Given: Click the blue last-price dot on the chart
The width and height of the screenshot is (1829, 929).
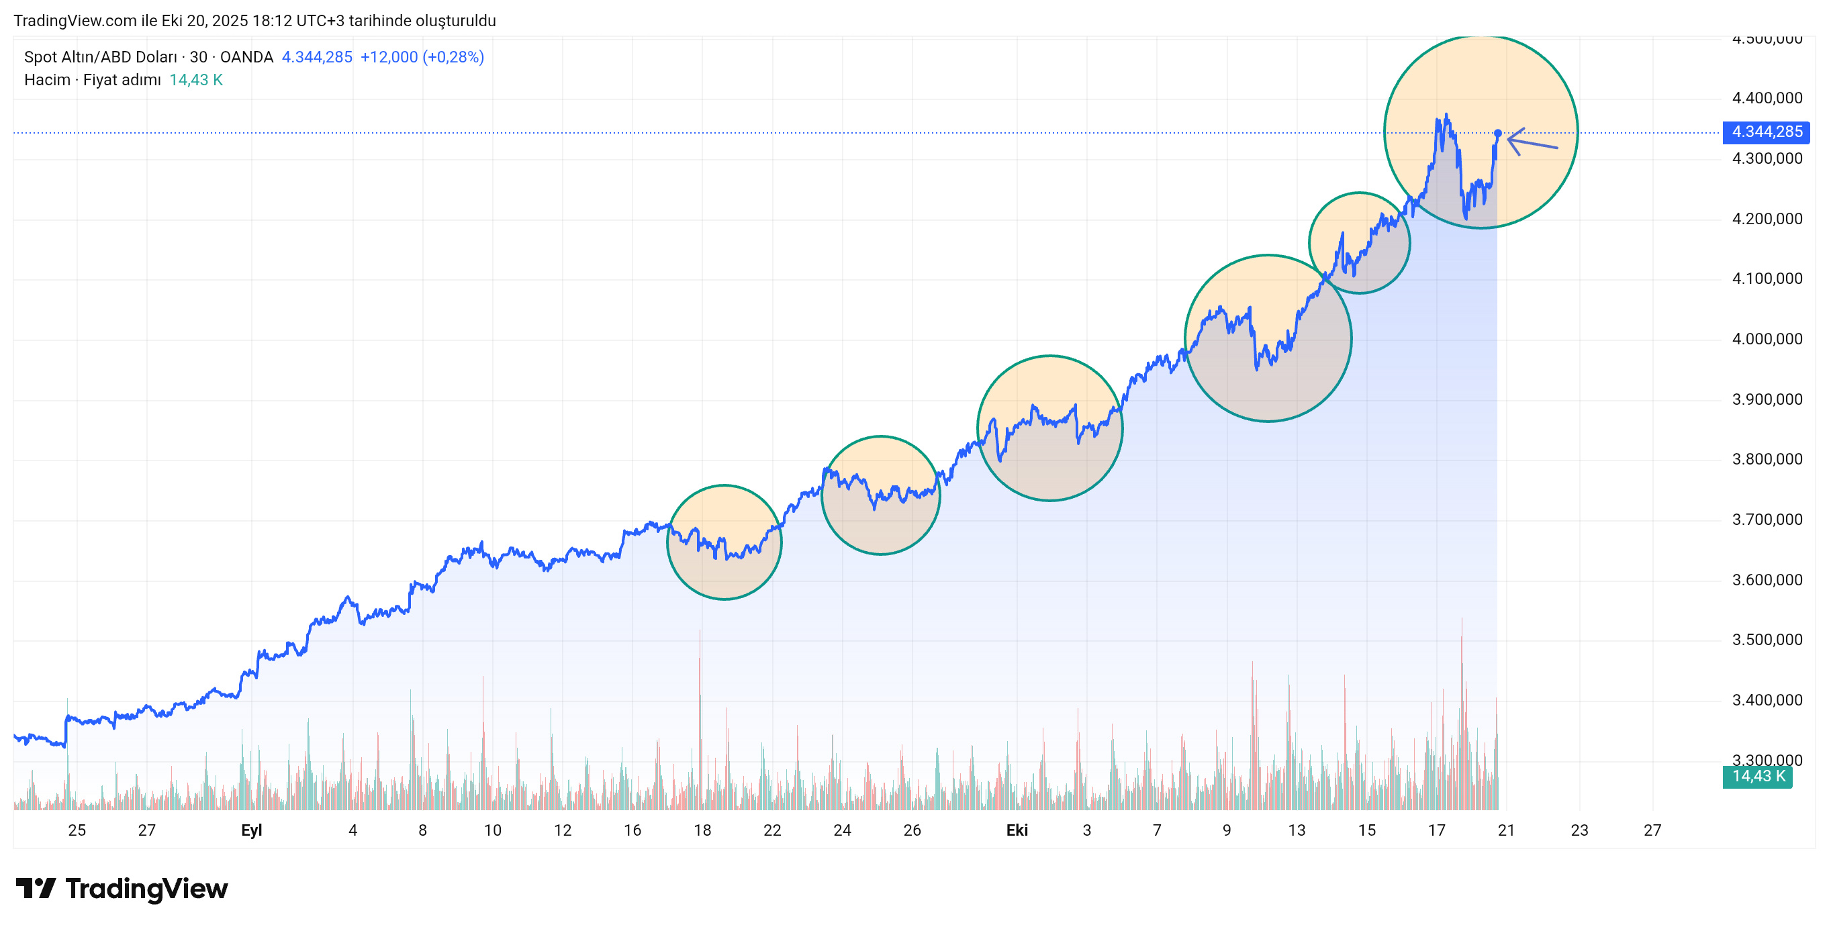Looking at the screenshot, I should (1497, 134).
